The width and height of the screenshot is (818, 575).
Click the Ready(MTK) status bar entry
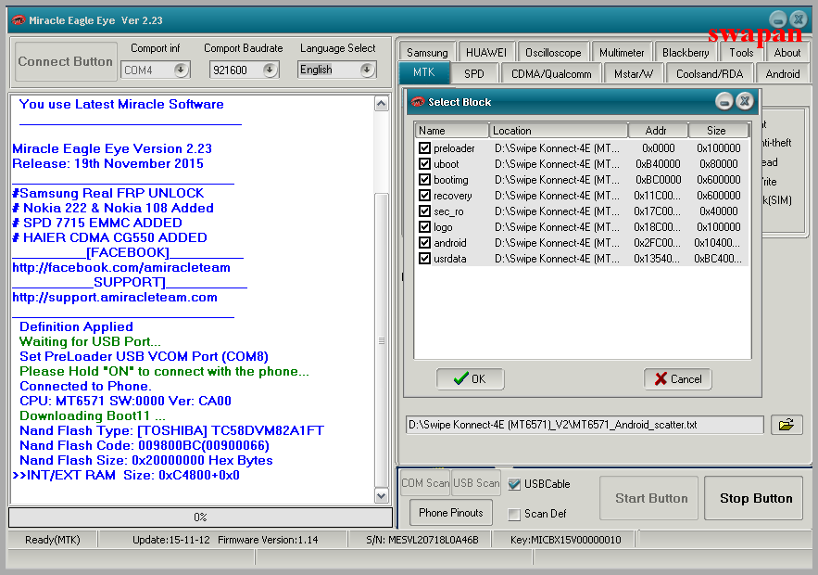coord(53,540)
